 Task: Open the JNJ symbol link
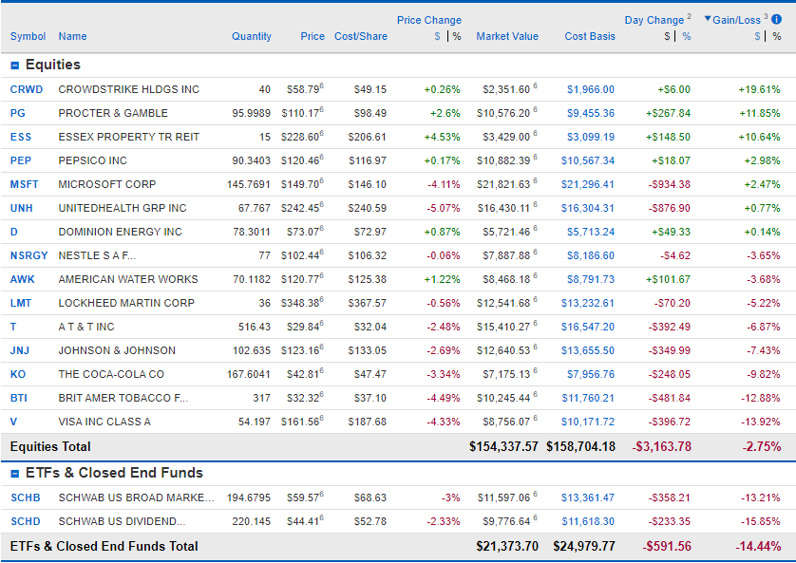click(20, 351)
